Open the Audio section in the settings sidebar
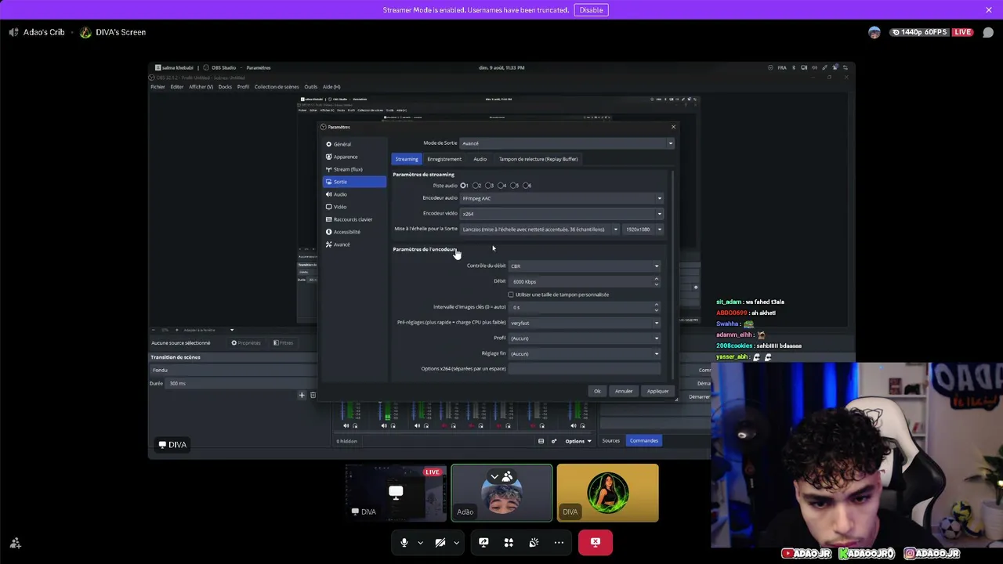Screen dimensions: 1003x564 coord(355,194)
